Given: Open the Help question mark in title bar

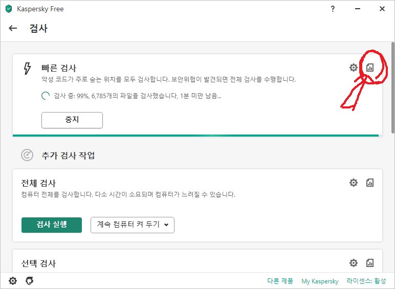Looking at the screenshot, I should (x=333, y=9).
